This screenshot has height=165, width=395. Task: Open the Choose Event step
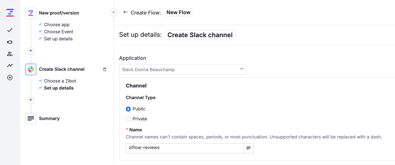pos(59,32)
